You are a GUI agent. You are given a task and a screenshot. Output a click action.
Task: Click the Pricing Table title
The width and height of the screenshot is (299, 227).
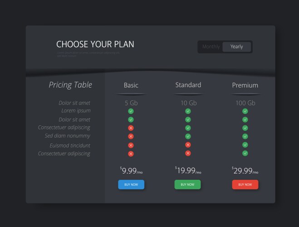70,85
